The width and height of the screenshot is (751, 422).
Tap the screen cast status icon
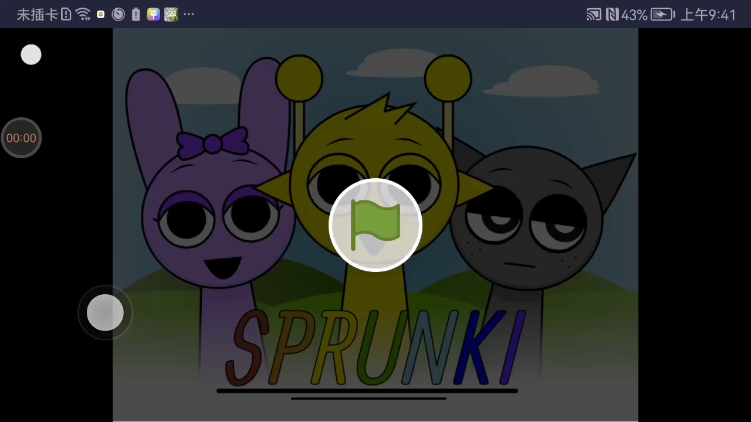point(594,15)
